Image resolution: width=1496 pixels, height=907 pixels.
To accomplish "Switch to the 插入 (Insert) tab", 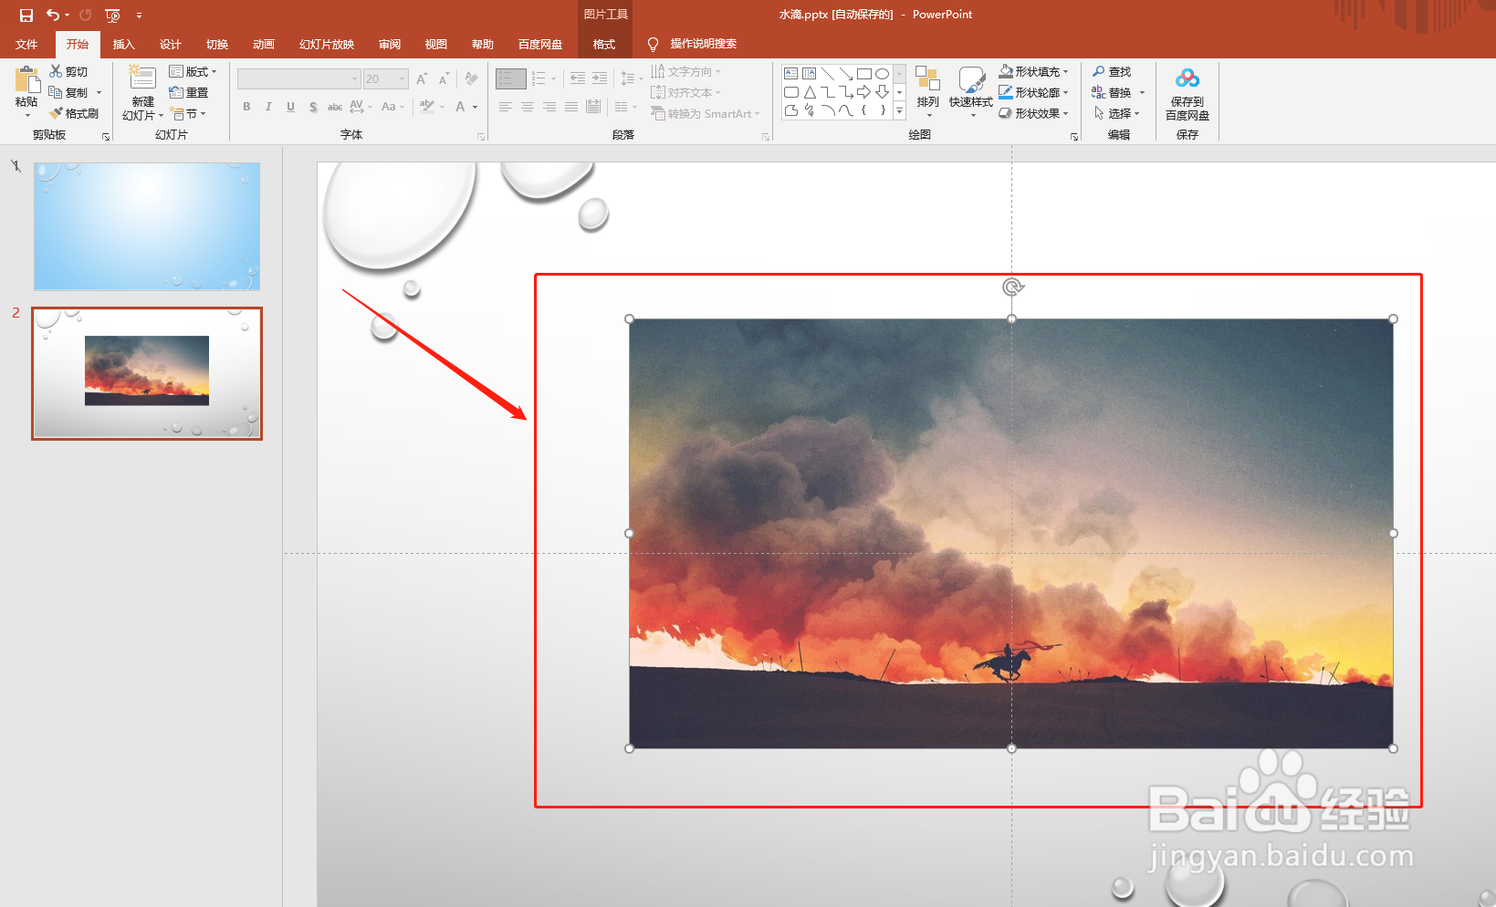I will 123,44.
